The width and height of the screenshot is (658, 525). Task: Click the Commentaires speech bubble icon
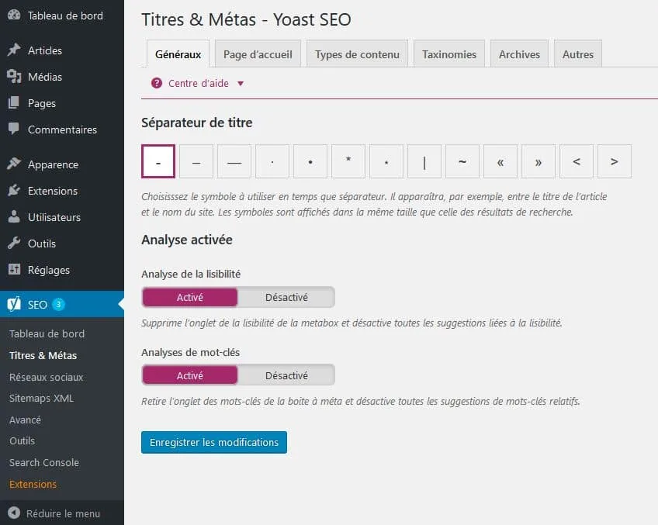(x=14, y=130)
